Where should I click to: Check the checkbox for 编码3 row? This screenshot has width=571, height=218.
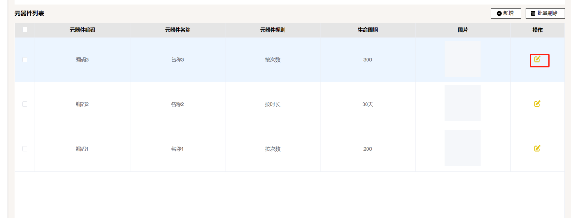coord(25,59)
